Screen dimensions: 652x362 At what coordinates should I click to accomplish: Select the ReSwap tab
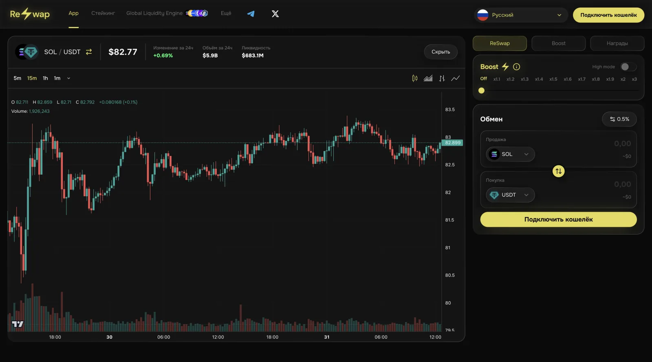click(x=500, y=43)
